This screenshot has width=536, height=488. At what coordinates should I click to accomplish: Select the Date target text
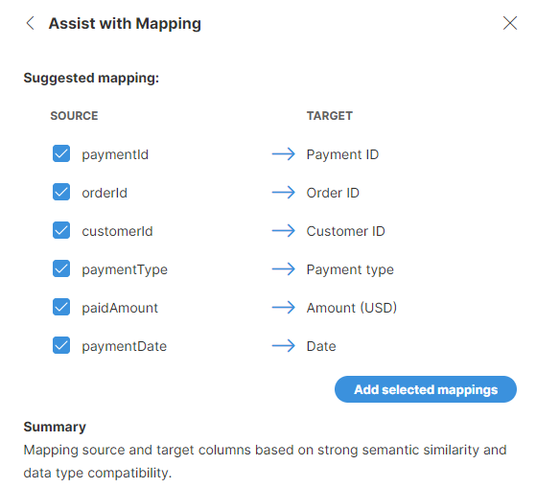pyautogui.click(x=321, y=346)
